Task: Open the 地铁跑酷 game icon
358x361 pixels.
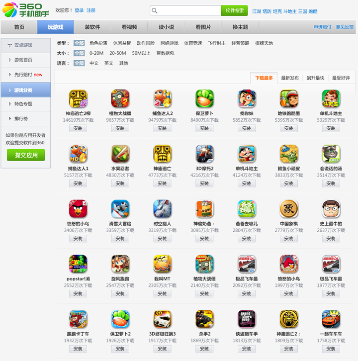Action: pyautogui.click(x=289, y=99)
